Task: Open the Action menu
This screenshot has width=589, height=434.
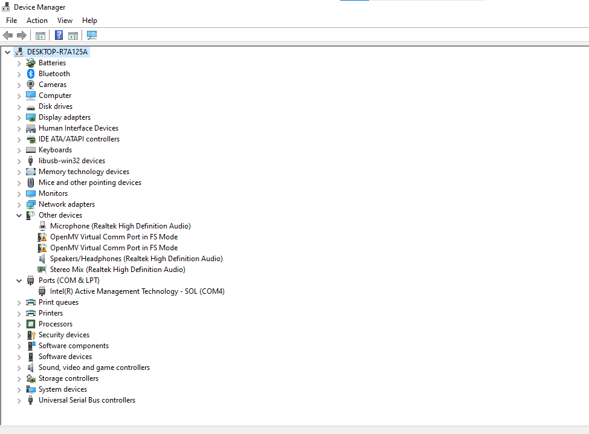Action: point(37,21)
